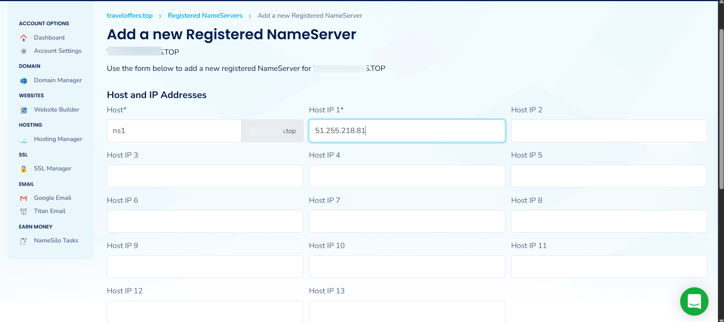Click the Host IP 9 input
The image size is (724, 322).
pos(205,267)
